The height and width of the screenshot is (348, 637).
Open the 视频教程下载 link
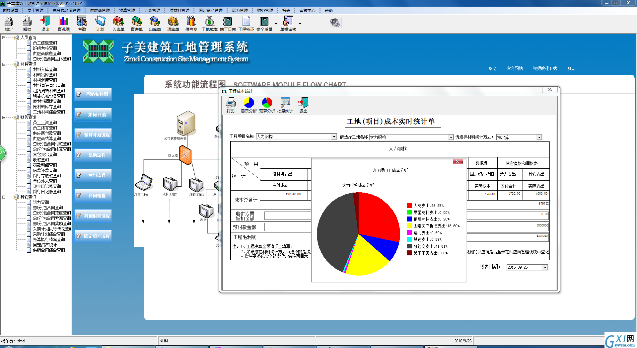point(545,68)
